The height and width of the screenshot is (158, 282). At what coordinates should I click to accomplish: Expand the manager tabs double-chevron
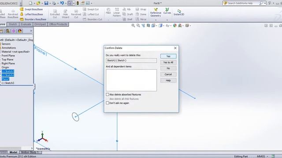click(31, 31)
